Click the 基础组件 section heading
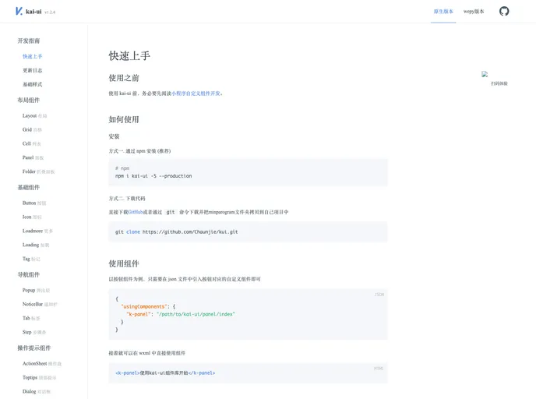The height and width of the screenshot is (399, 536). tap(29, 187)
